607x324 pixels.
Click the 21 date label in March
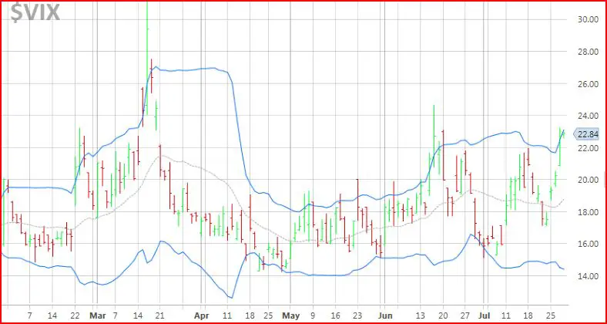[160, 316]
